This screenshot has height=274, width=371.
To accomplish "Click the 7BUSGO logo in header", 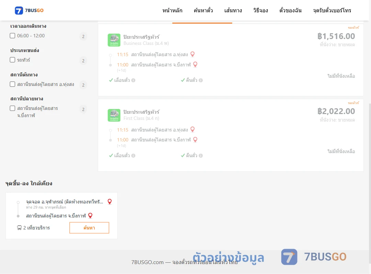I will pyautogui.click(x=29, y=10).
